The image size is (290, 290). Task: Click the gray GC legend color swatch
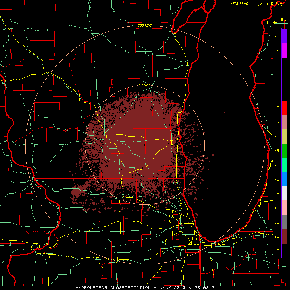pos(285,222)
